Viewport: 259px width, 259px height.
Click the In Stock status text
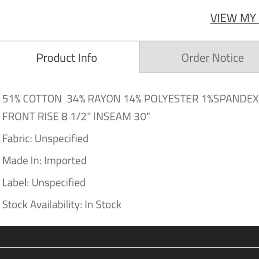(x=103, y=205)
